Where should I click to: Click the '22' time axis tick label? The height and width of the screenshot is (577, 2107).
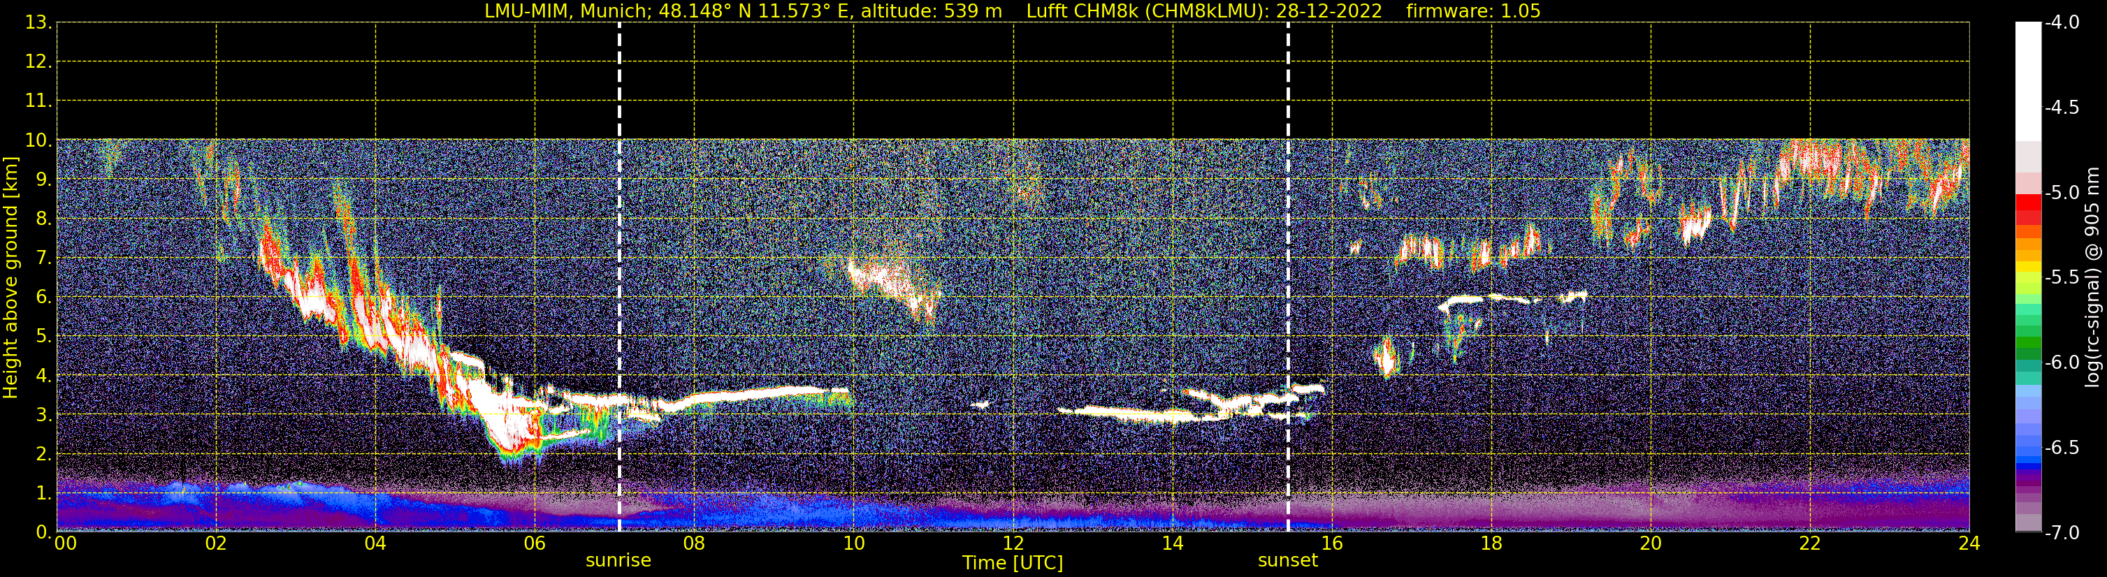pyautogui.click(x=1811, y=543)
